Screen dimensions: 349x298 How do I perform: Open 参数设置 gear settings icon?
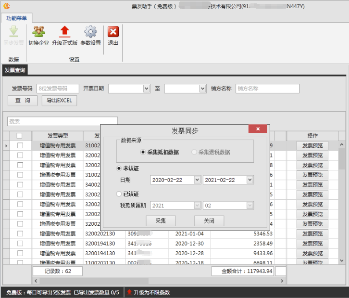pos(90,32)
